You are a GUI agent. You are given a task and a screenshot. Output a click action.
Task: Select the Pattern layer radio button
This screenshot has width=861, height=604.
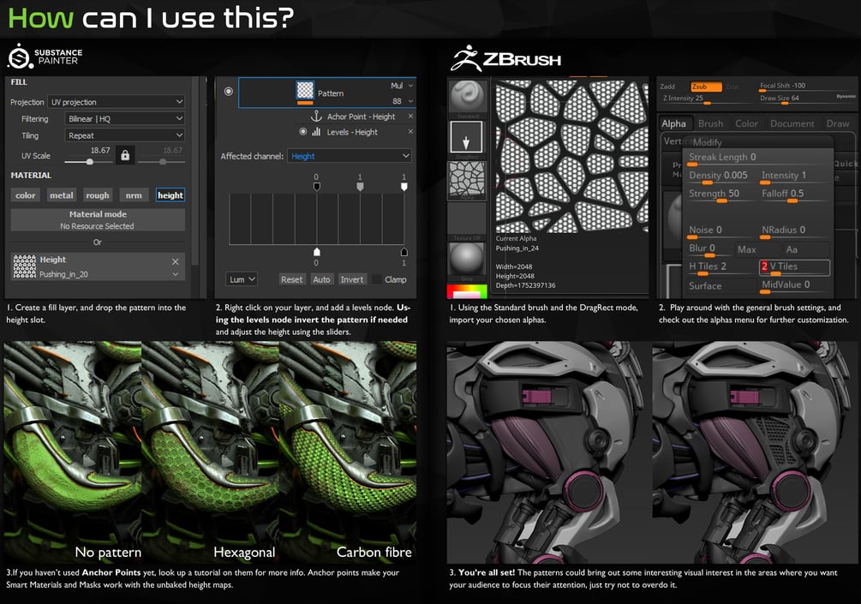pyautogui.click(x=229, y=91)
